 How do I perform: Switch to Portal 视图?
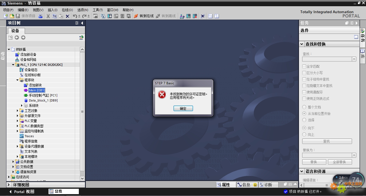pyautogui.click(x=22, y=192)
